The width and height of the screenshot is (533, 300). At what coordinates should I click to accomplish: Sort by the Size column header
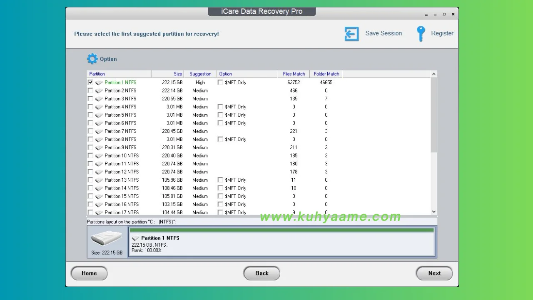[167, 74]
